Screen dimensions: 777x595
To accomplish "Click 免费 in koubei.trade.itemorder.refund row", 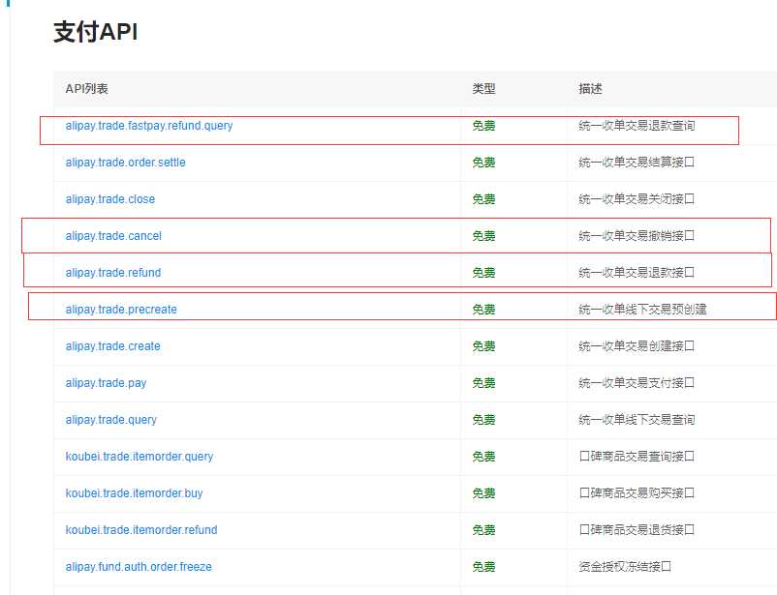I will 483,530.
